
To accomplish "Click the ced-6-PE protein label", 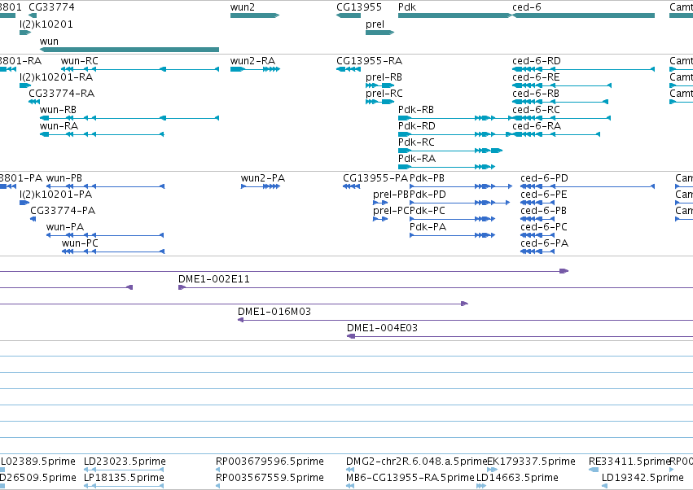I will (x=544, y=195).
